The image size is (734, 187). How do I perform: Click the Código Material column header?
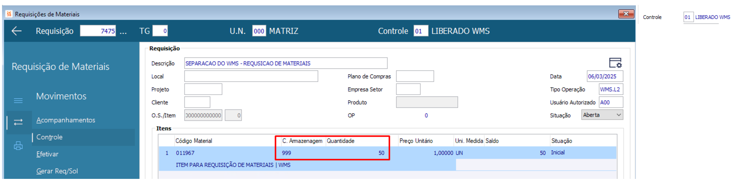[194, 141]
